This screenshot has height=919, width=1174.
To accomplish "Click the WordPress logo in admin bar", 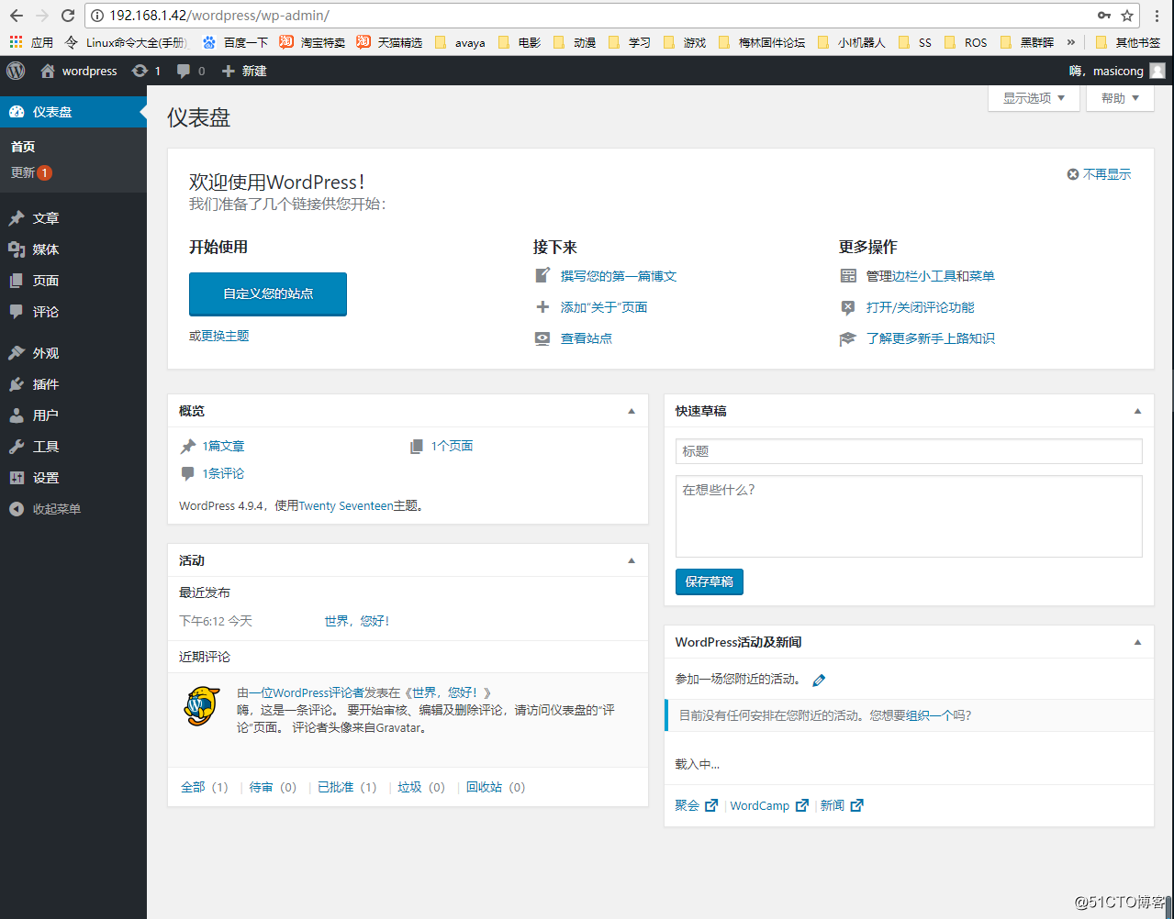I will (x=16, y=71).
